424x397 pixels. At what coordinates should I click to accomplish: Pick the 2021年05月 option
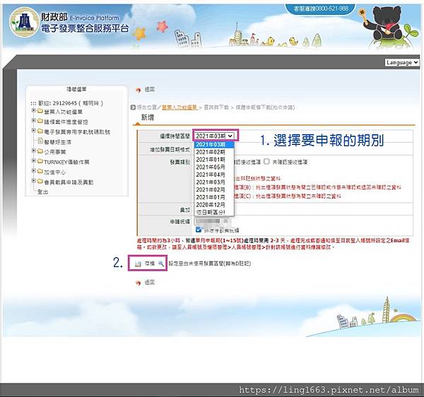coord(214,167)
